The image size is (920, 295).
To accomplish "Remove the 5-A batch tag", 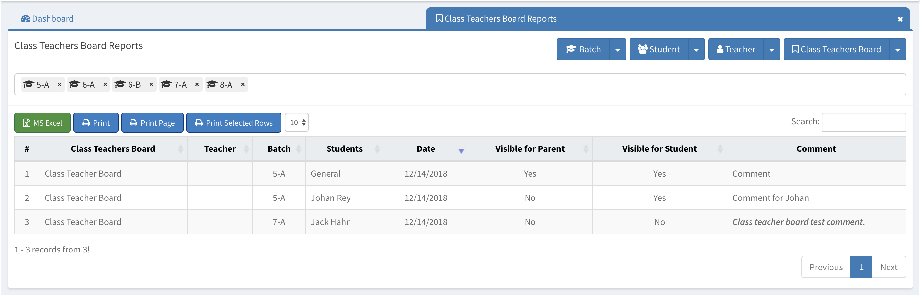I will [59, 84].
